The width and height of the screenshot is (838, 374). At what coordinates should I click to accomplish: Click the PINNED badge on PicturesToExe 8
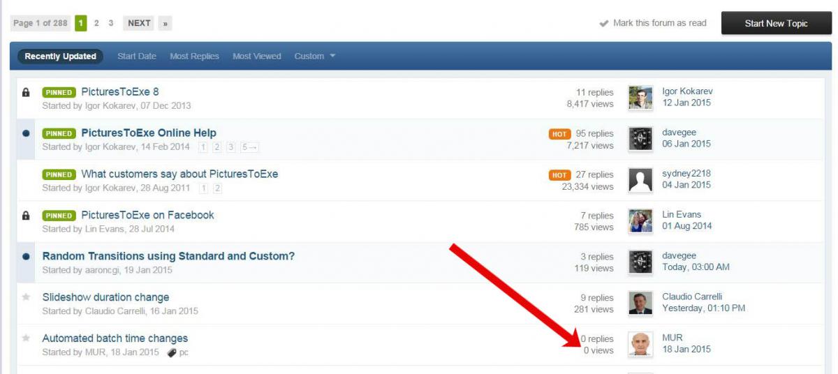tap(59, 92)
